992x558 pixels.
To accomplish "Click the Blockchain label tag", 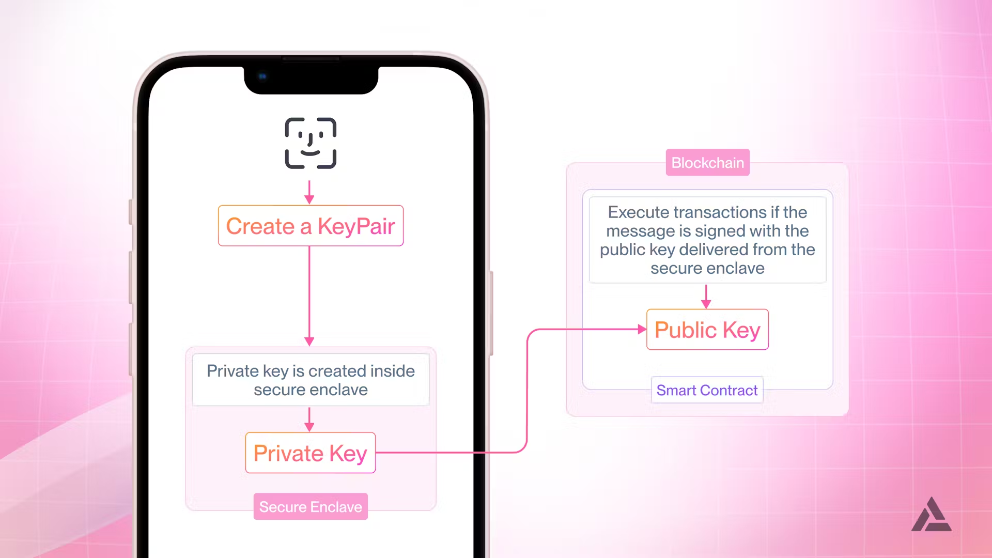I will (707, 162).
